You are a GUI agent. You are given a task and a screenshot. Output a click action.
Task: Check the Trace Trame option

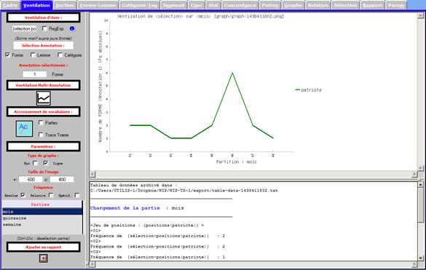coord(41,135)
